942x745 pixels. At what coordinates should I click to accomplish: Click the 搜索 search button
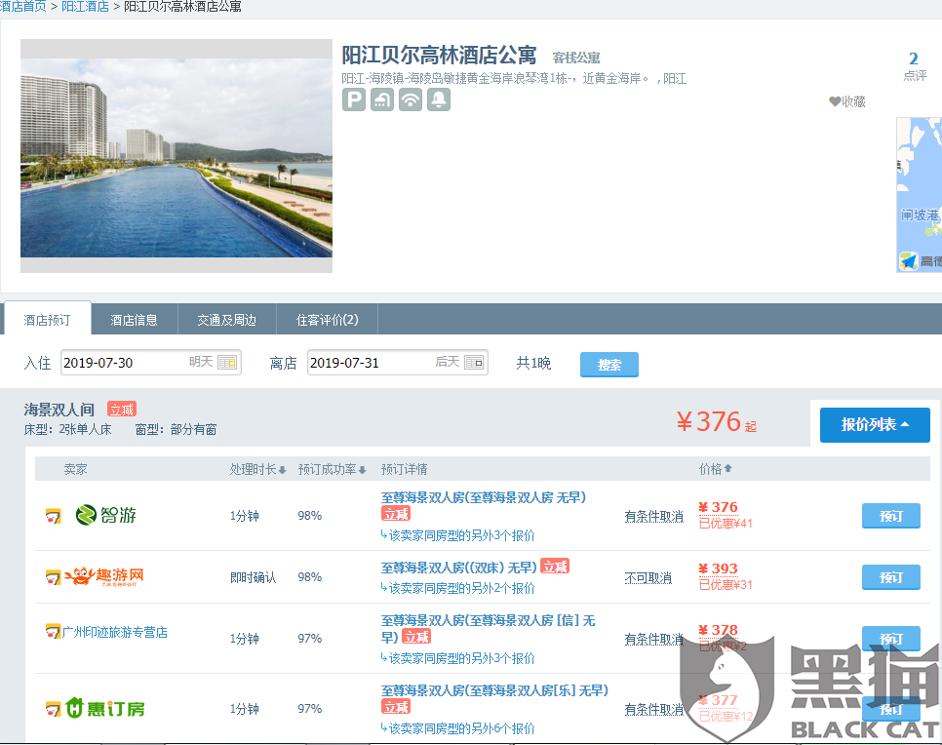[x=609, y=365]
